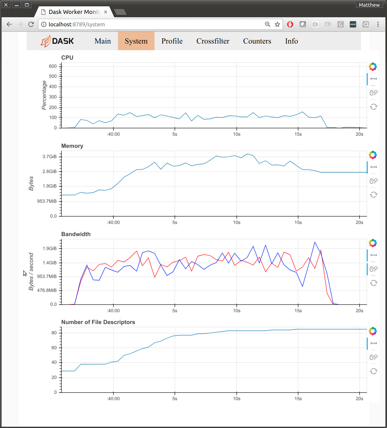Click the bookmark star in the address bar
Image resolution: width=387 pixels, height=428 pixels.
coord(277,24)
